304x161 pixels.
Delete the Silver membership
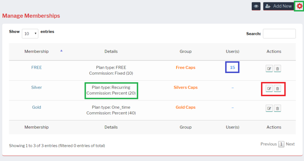[277, 88]
